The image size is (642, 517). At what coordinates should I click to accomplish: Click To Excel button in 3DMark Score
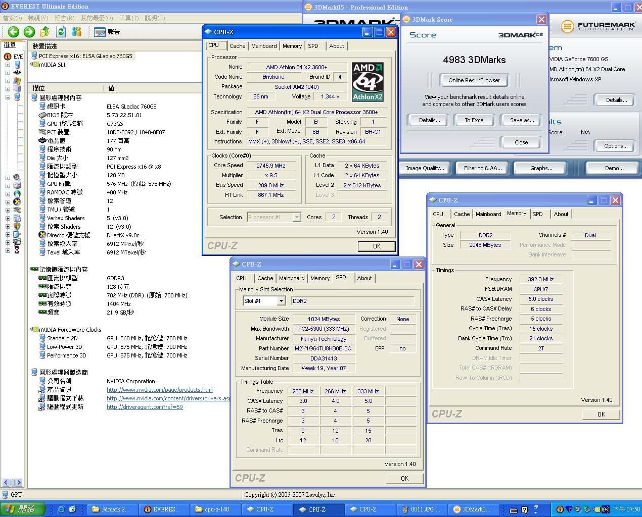pos(475,120)
